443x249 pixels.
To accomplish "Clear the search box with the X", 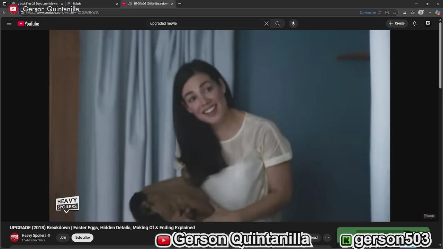I will (x=266, y=24).
